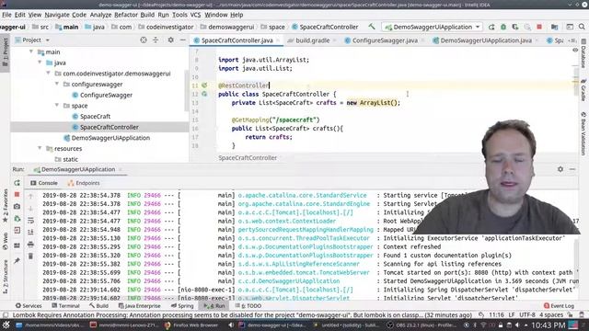
Task: Collapse all in Project panel
Action: (x=156, y=40)
